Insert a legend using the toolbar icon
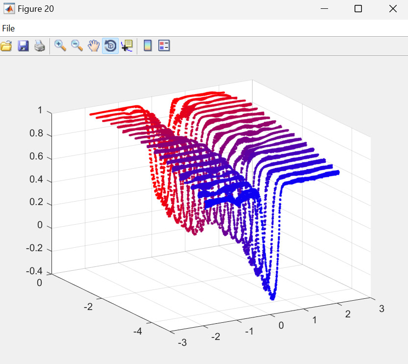Image resolution: width=408 pixels, height=364 pixels. pyautogui.click(x=164, y=46)
